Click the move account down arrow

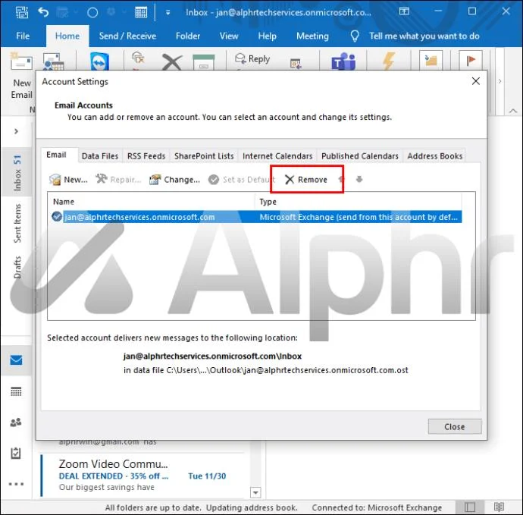(359, 180)
